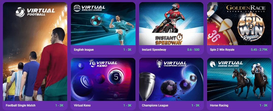Open the Virtual Keno title link

tap(82, 105)
